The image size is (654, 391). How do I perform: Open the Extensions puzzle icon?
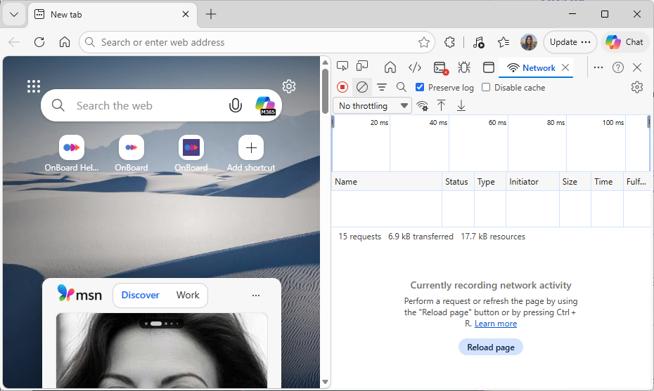[449, 42]
